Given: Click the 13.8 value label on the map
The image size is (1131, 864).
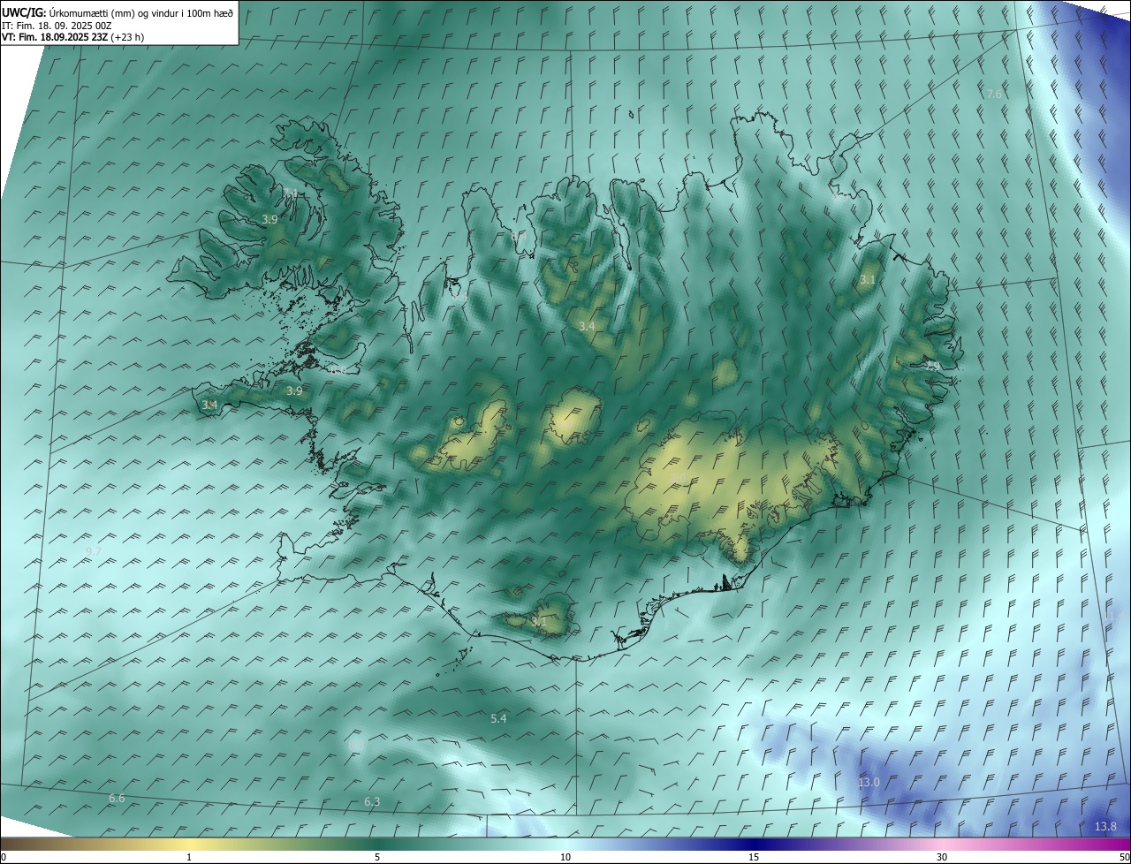Looking at the screenshot, I should [1105, 826].
